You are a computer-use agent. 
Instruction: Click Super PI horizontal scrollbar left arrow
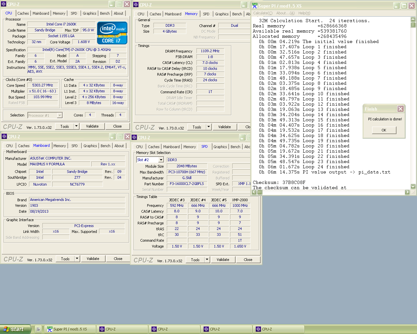point(254,192)
